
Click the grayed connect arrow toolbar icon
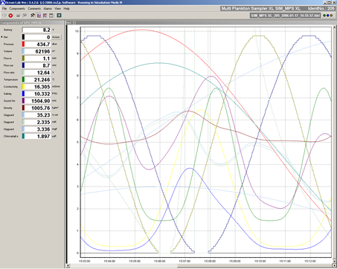coord(4,16)
